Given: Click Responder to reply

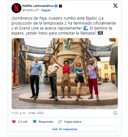Looking at the screenshot, I should point(46,122).
